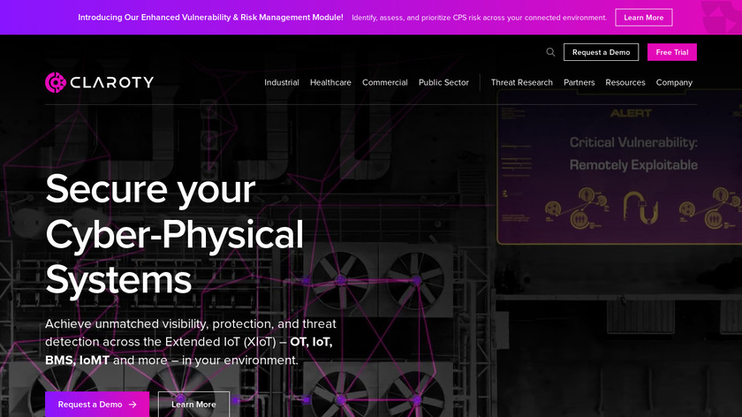The width and height of the screenshot is (742, 417).
Task: Open the Healthcare menu
Action: pos(330,82)
